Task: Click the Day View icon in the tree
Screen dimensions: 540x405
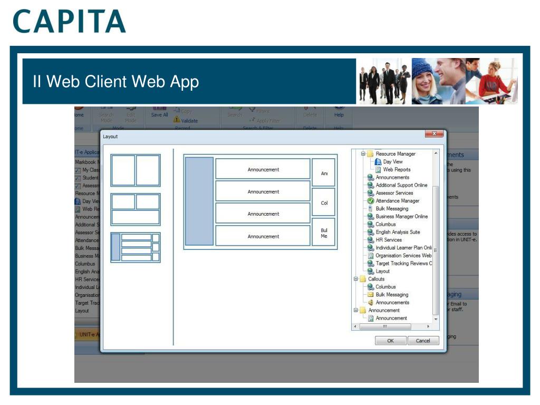Action: [378, 161]
